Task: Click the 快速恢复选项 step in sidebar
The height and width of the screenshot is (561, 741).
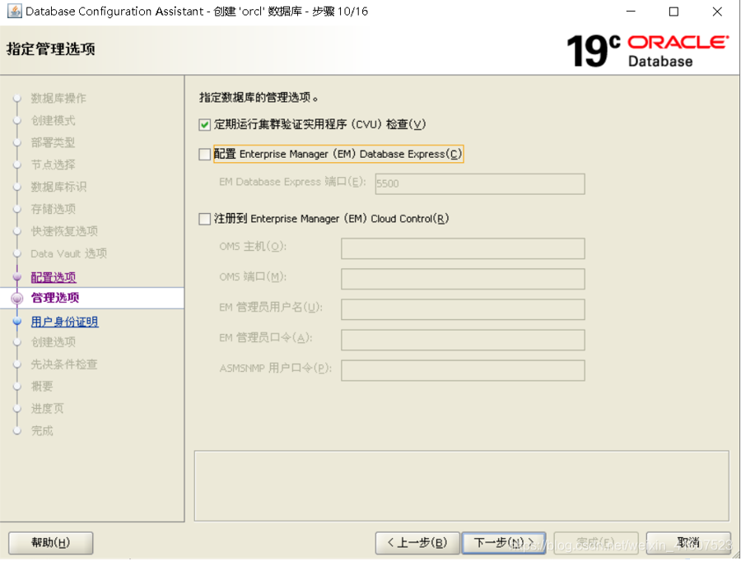Action: click(x=64, y=231)
